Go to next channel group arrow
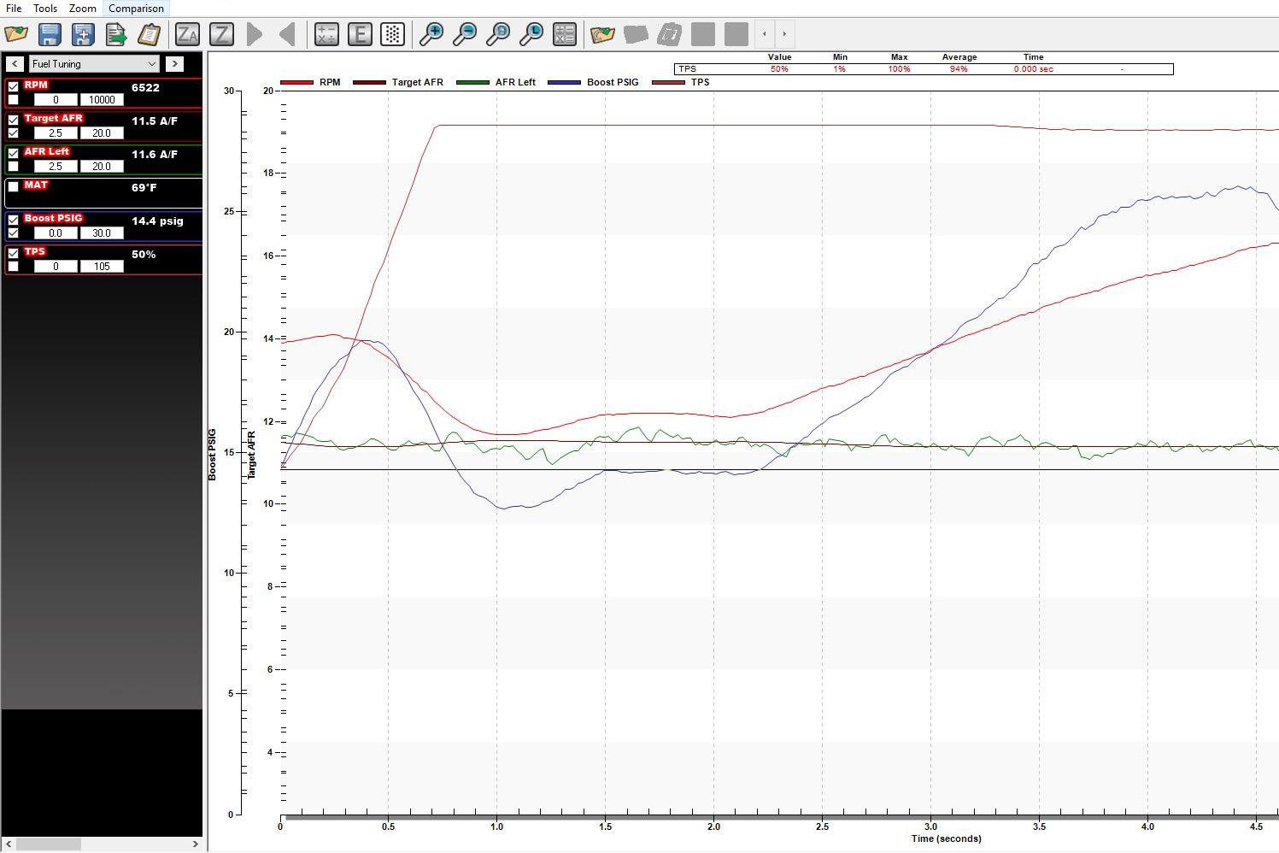 [175, 64]
